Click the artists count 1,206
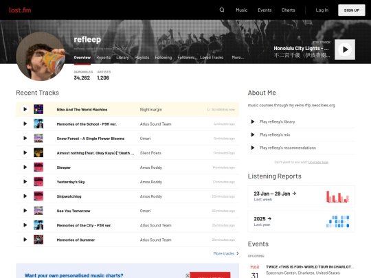The image size is (371, 278). (x=103, y=78)
